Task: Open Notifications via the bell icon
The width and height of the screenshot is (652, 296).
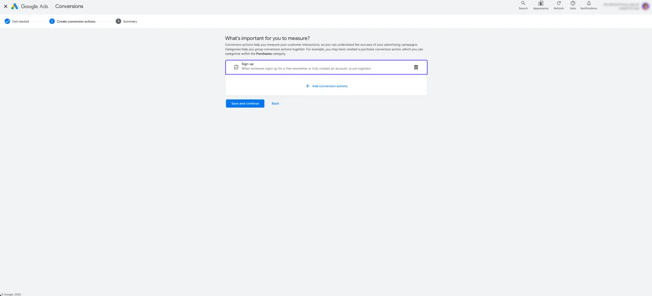Action: [x=589, y=5]
